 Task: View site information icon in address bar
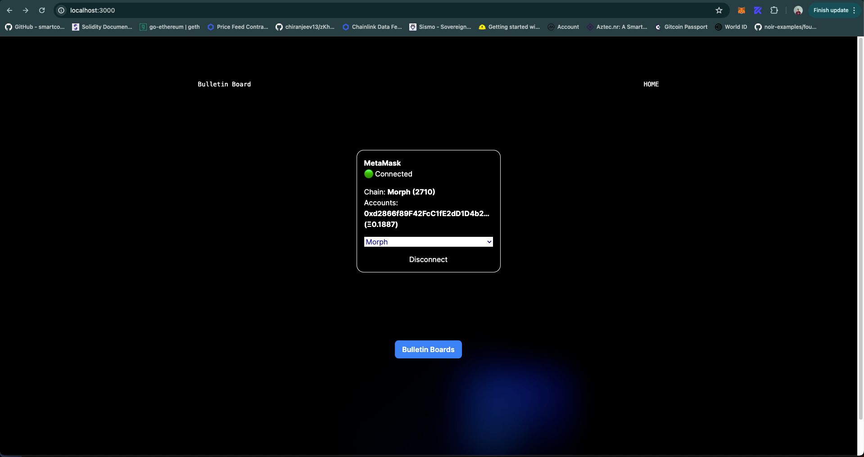[x=62, y=10]
